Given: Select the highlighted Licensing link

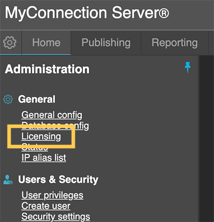Looking at the screenshot, I should point(41,136).
